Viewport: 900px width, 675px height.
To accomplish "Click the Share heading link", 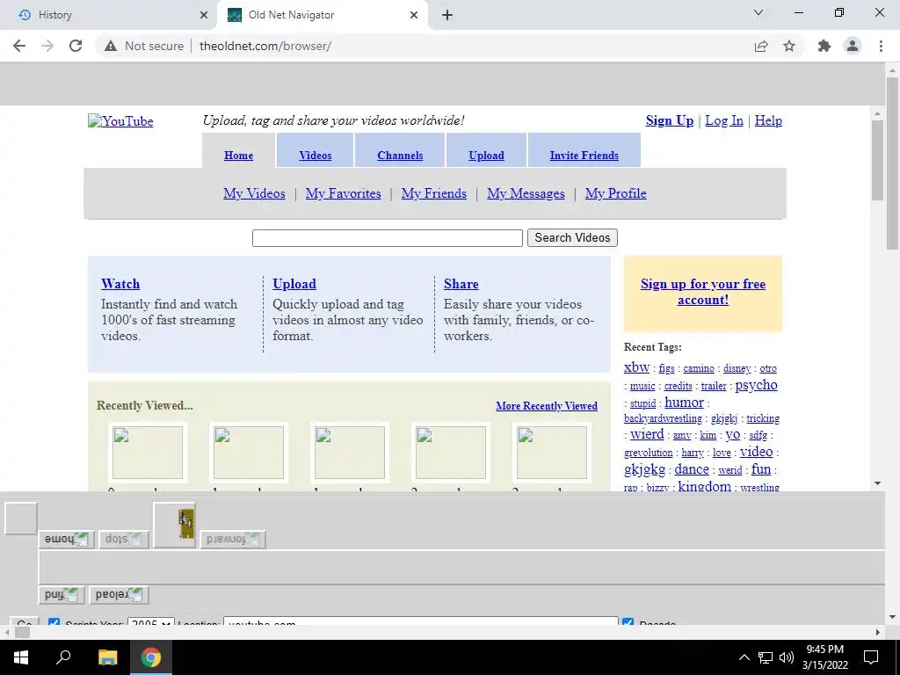I will tap(461, 284).
